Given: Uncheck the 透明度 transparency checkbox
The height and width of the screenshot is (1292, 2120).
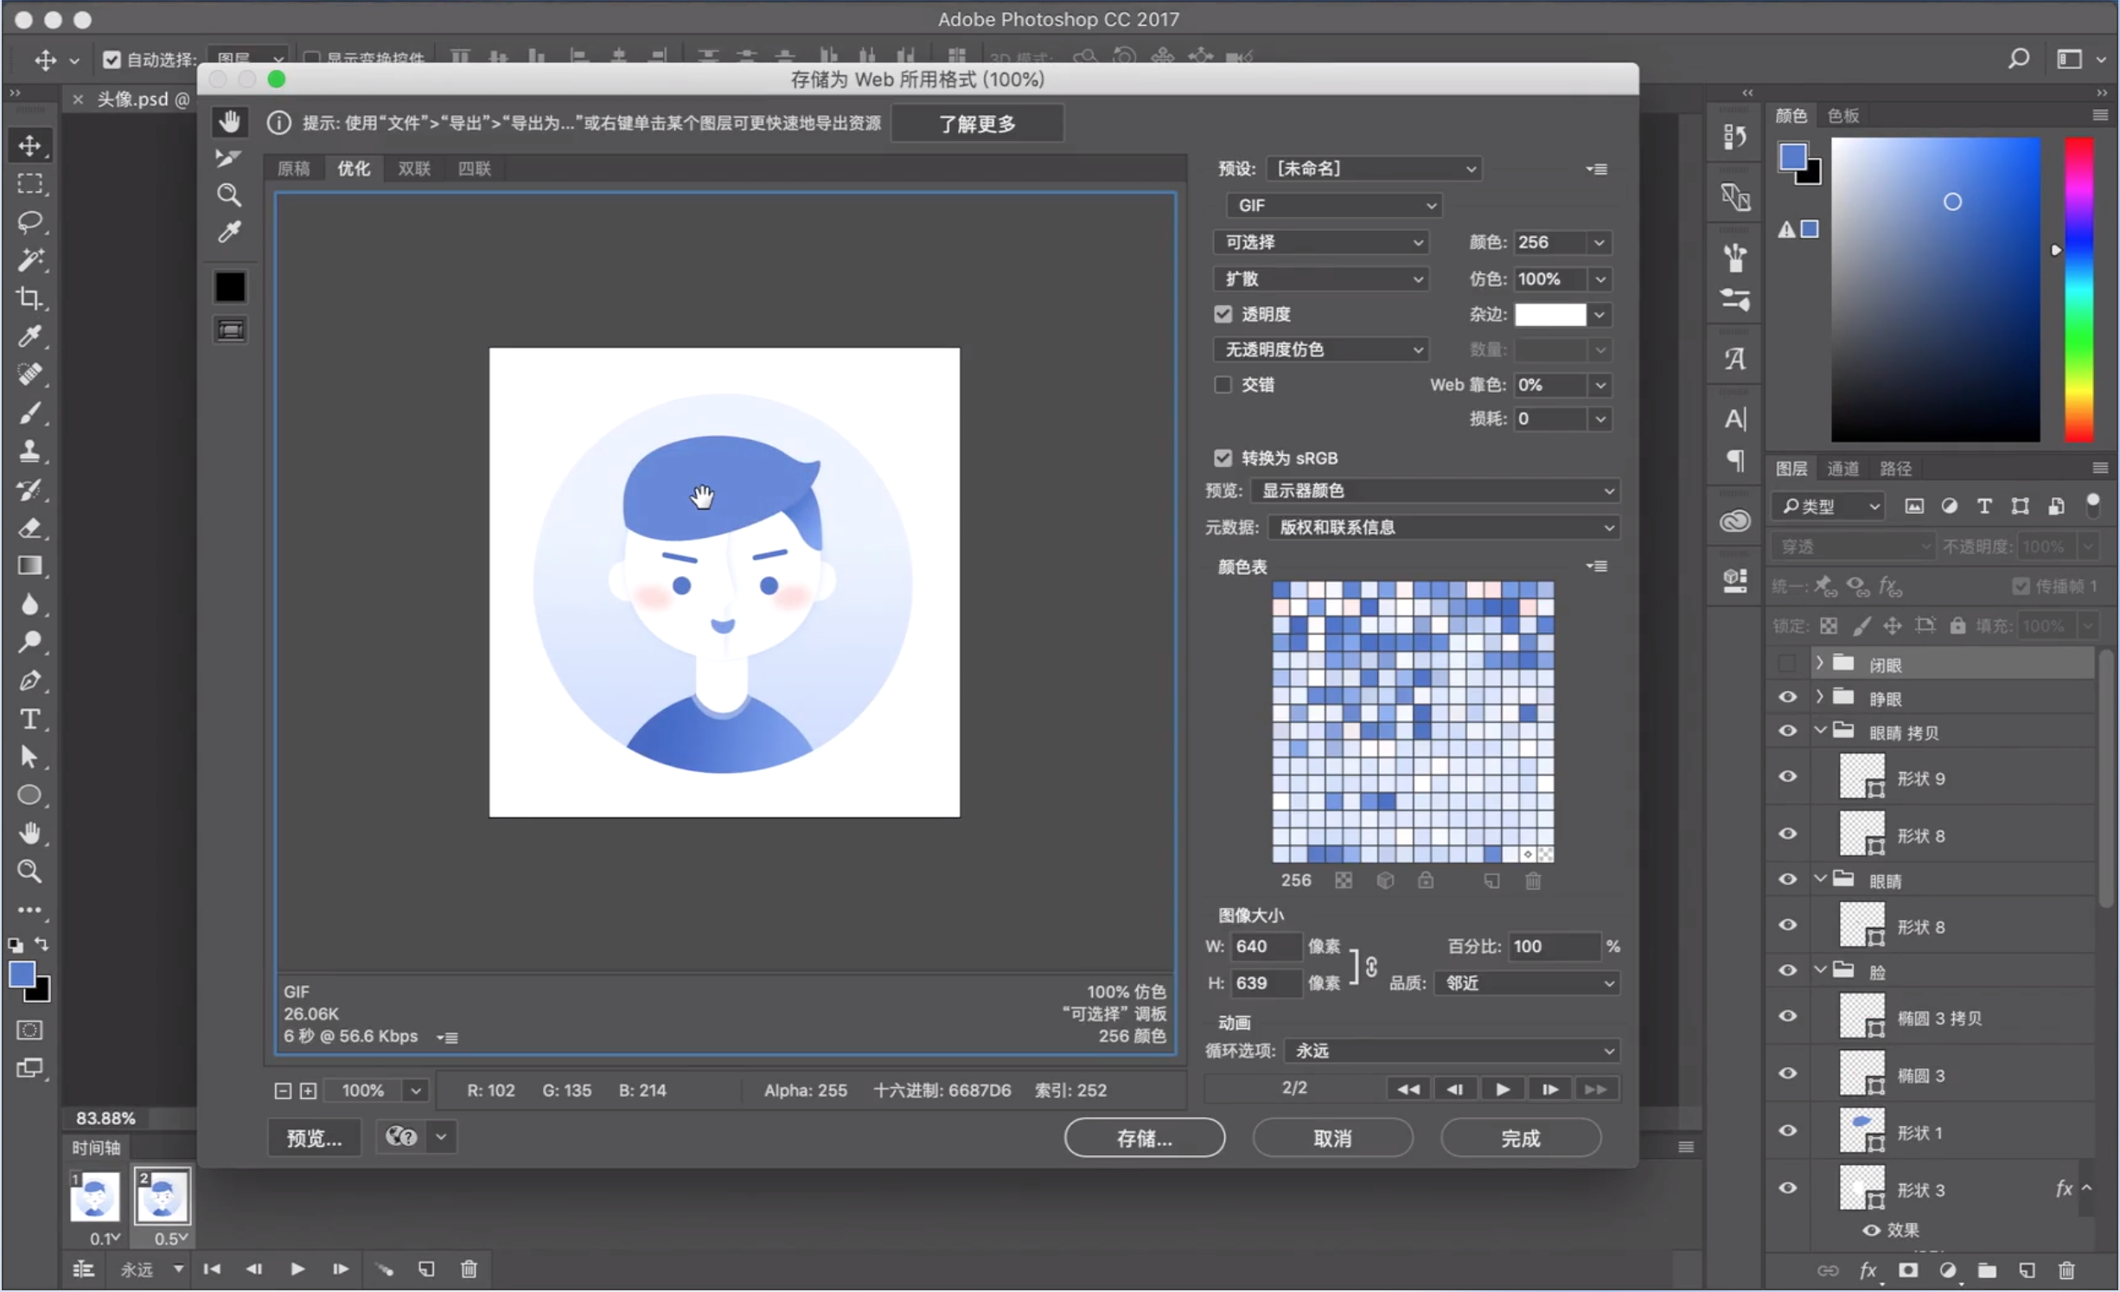Looking at the screenshot, I should (x=1223, y=314).
